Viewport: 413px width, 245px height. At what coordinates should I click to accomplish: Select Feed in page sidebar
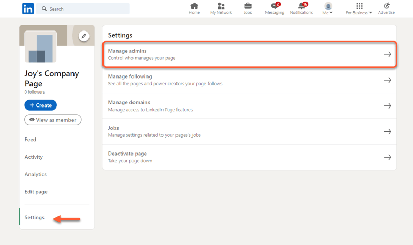tap(31, 140)
